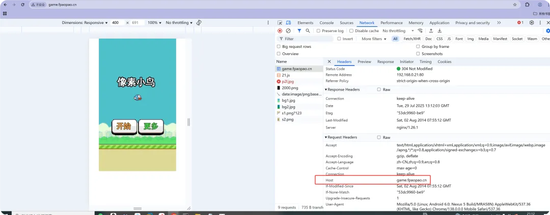The width and height of the screenshot is (550, 215).
Task: Toggle the network filter funnel icon
Action: 299,31
